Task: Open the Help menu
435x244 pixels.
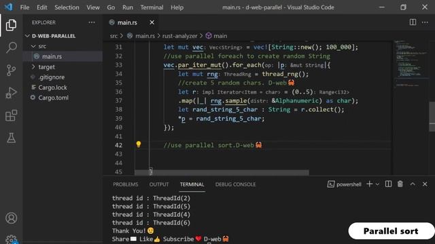Action: pyautogui.click(x=177, y=7)
